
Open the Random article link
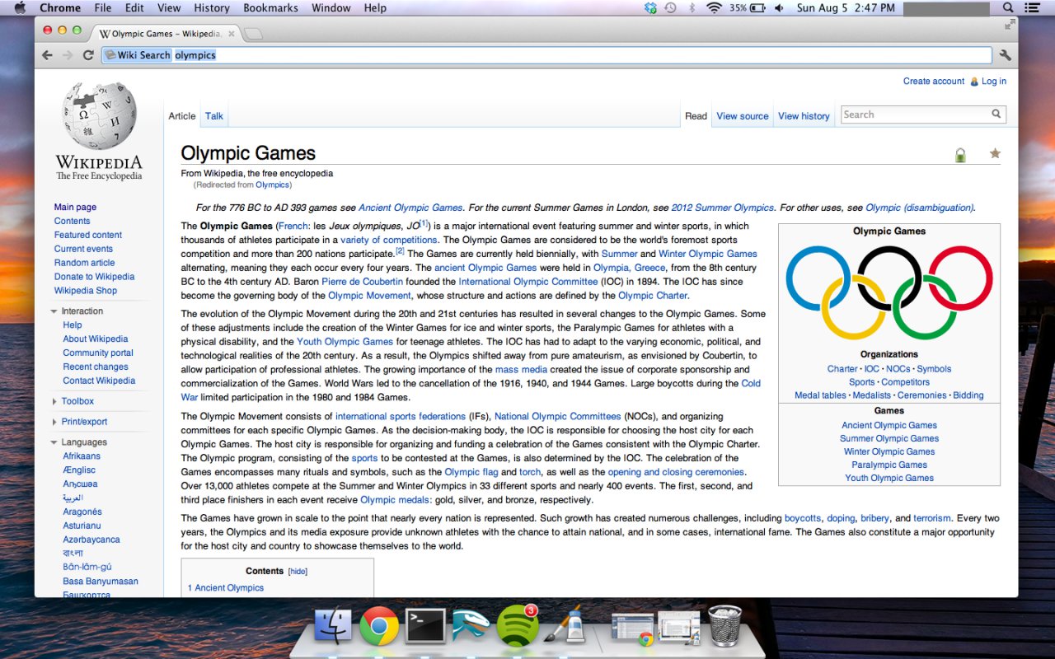[84, 263]
